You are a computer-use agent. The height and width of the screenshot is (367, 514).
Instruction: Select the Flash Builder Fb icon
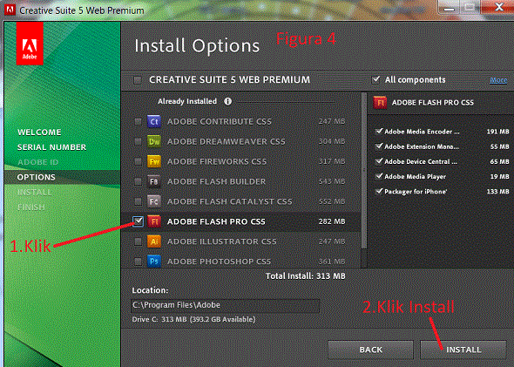click(153, 181)
